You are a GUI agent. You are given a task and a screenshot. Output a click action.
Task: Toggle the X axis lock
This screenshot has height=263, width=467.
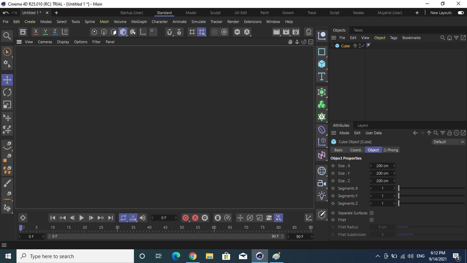coord(36,32)
